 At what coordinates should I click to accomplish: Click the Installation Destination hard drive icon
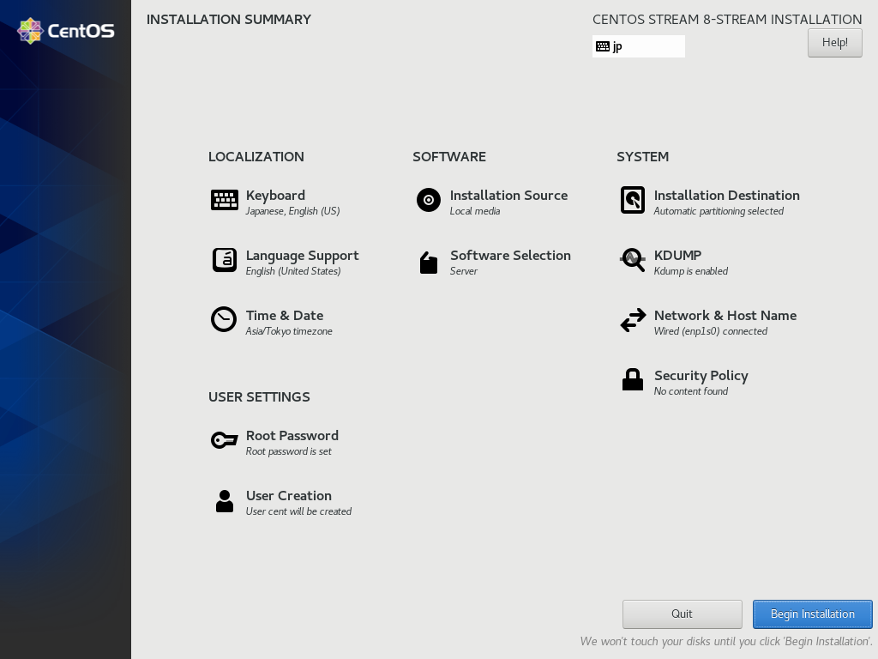coord(633,200)
